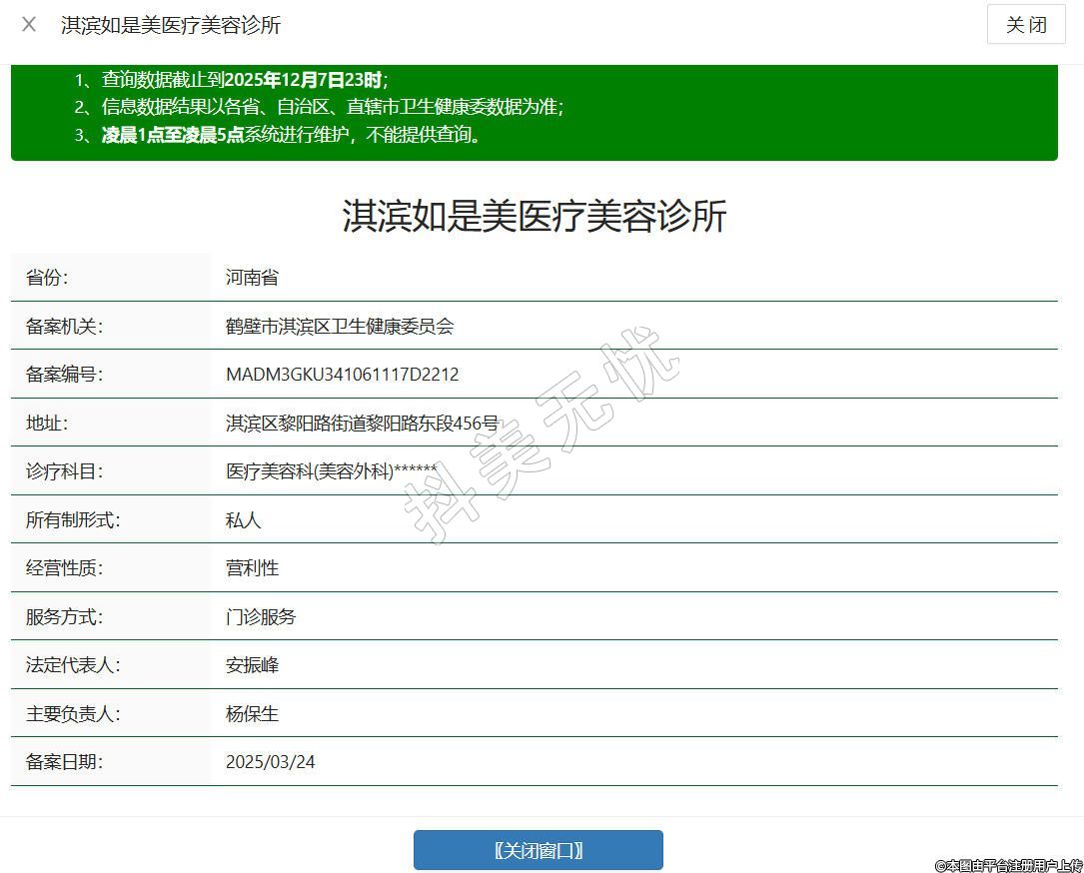Click the 经营性质 value 营利性
Image resolution: width=1084 pixels, height=873 pixels.
click(252, 568)
